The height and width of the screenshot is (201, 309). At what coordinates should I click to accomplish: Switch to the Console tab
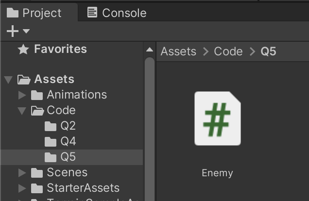[117, 13]
